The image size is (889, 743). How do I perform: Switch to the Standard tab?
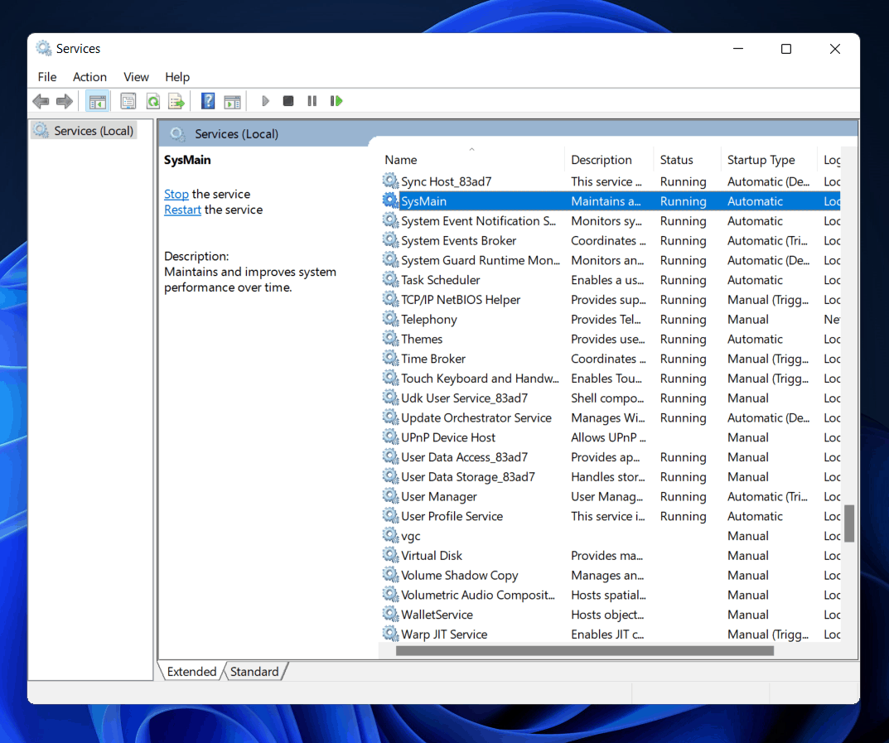(254, 672)
